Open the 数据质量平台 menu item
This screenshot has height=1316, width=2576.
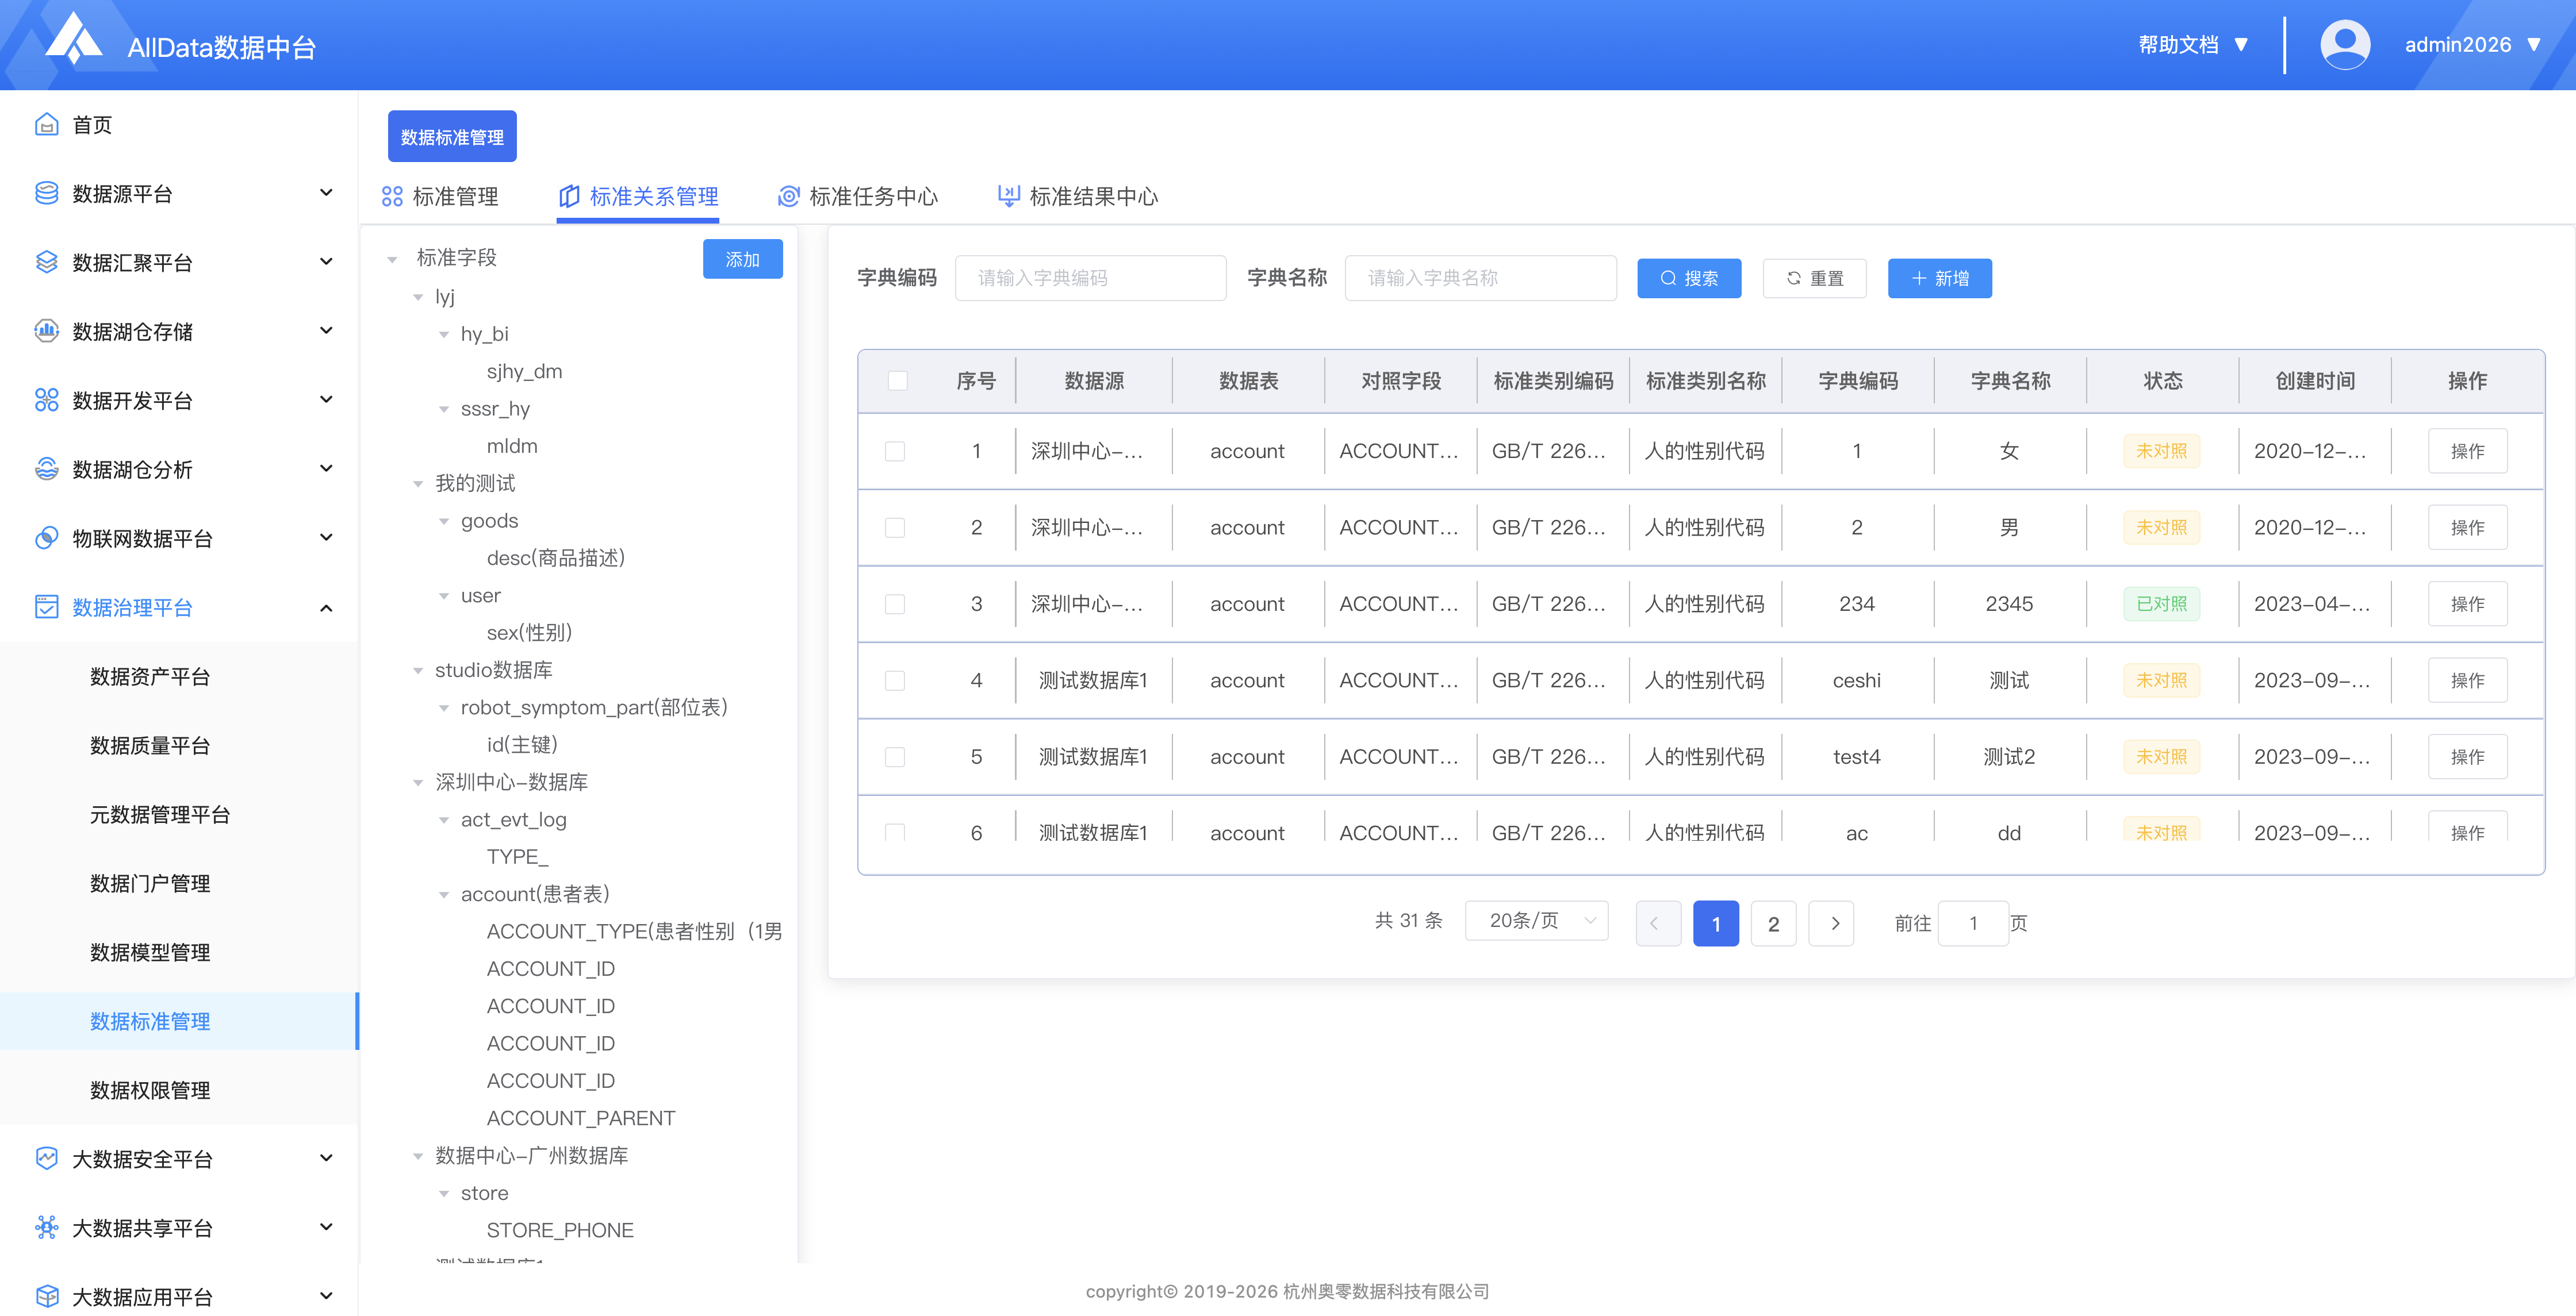[x=150, y=745]
